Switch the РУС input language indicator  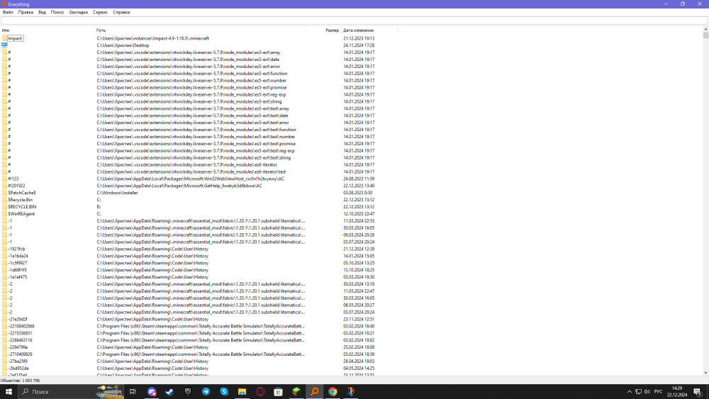[659, 392]
